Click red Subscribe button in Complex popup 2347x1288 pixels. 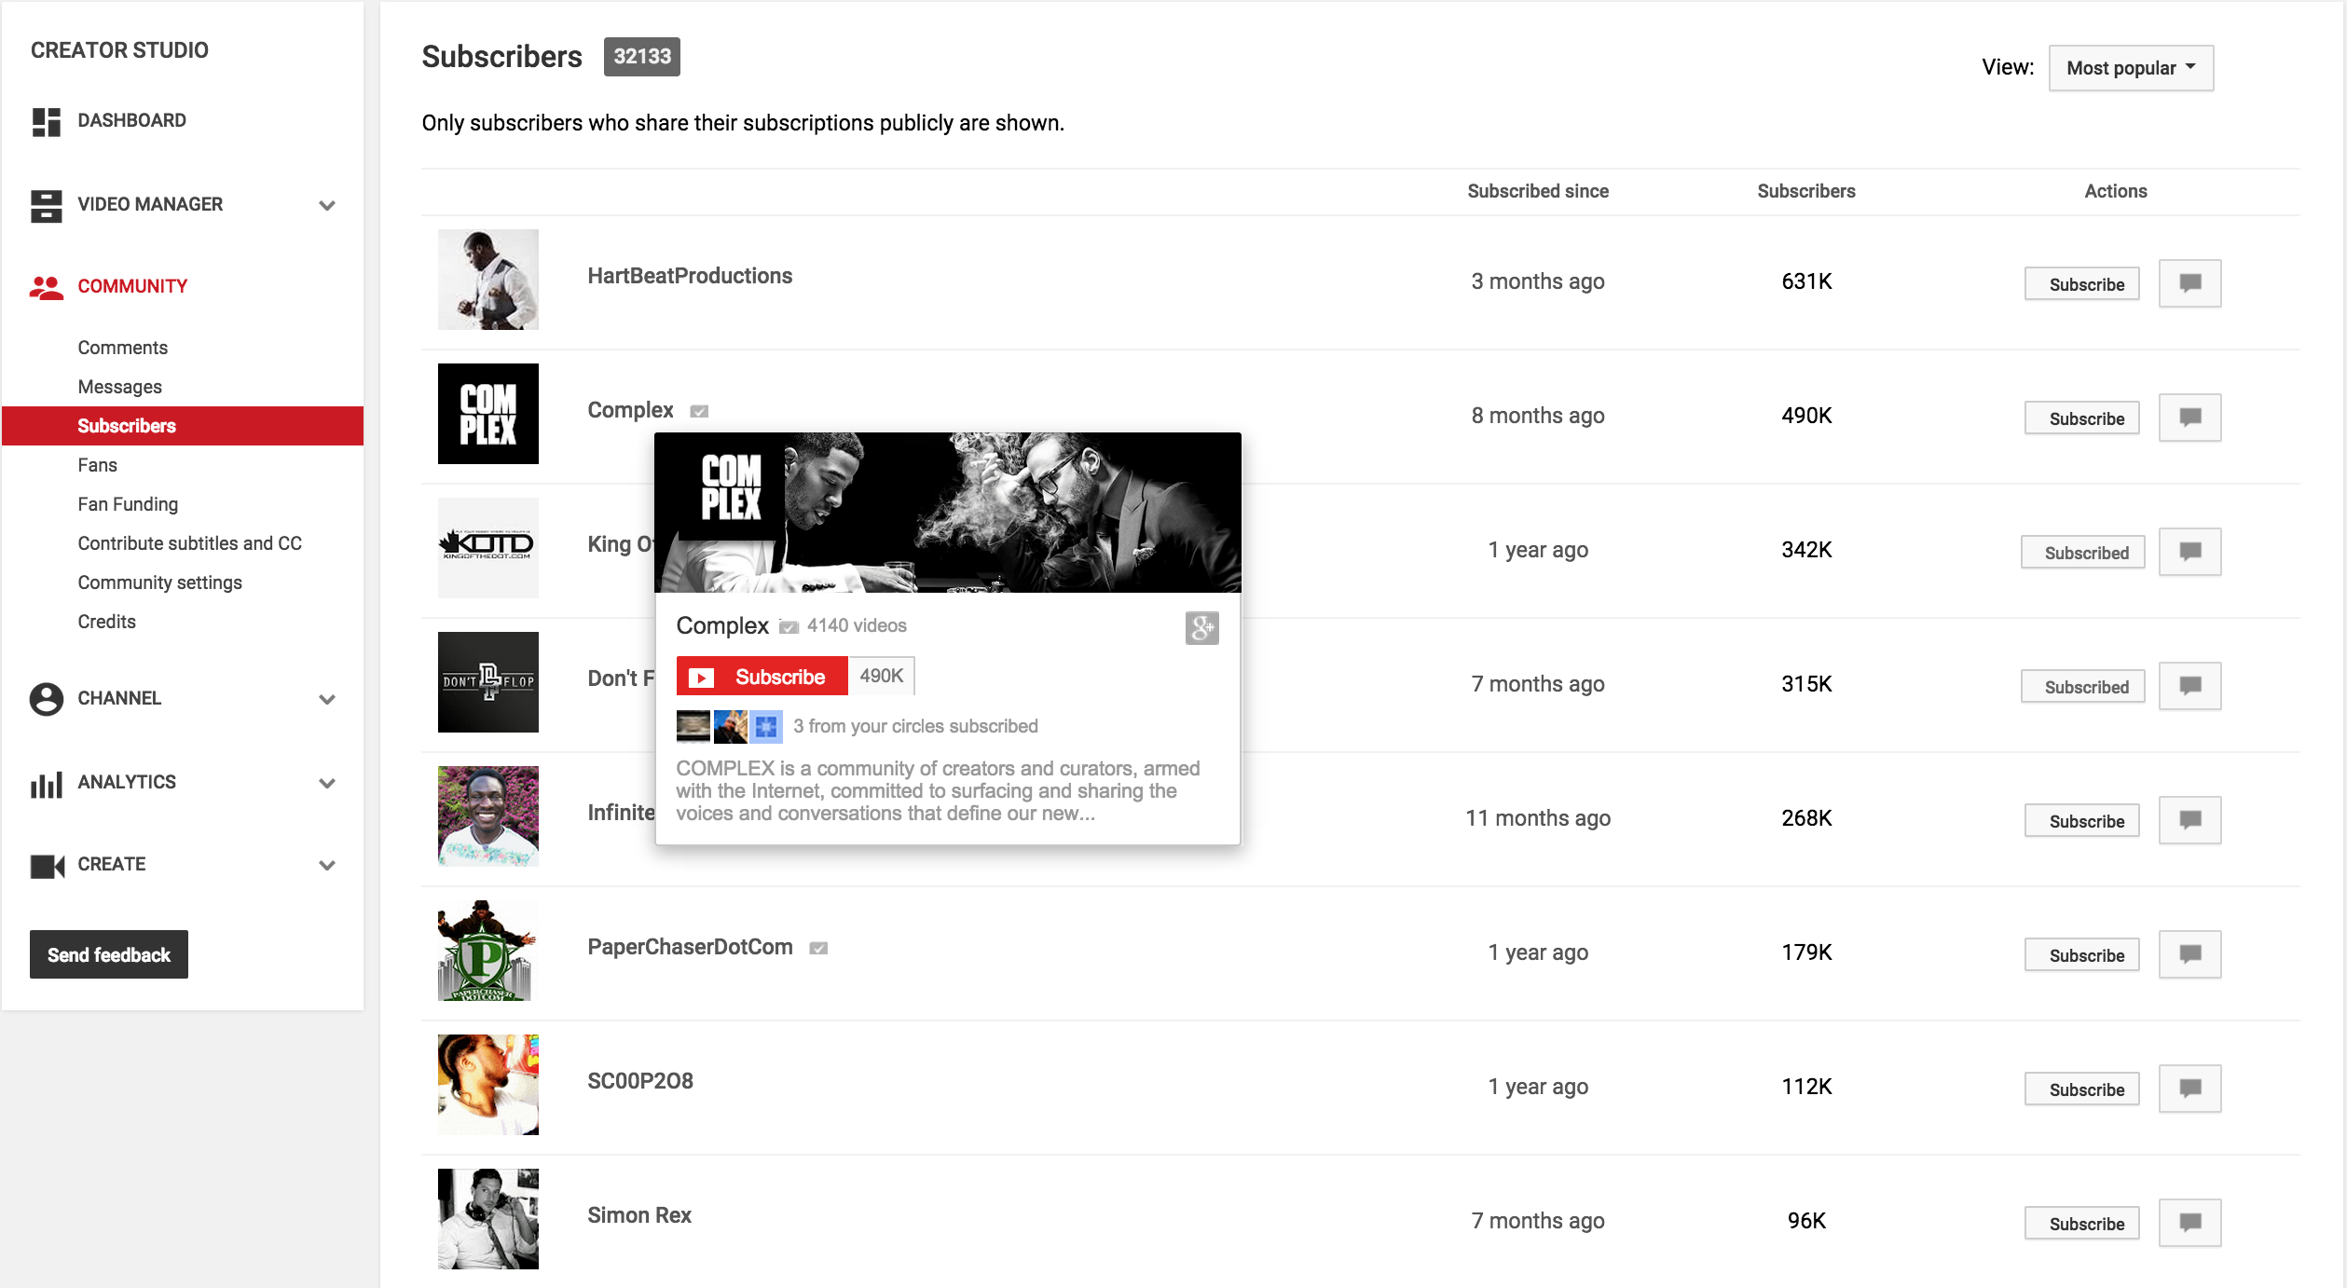[x=762, y=677]
